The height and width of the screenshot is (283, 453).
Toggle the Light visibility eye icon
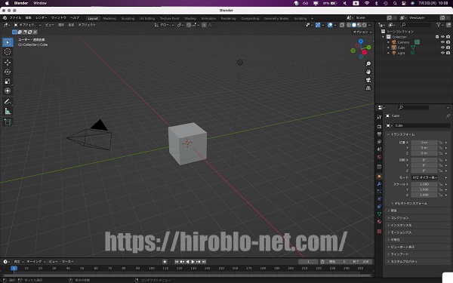(442, 53)
